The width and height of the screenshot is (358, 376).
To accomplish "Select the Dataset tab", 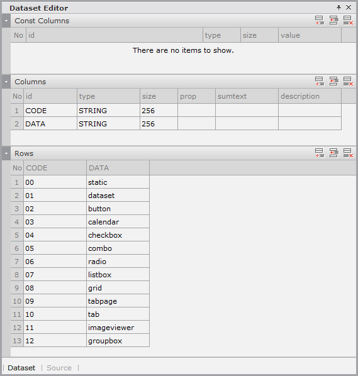I will 21,368.
